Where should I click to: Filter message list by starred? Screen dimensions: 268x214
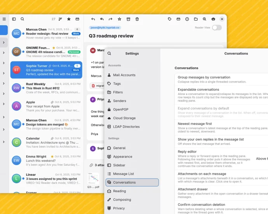pos(69,19)
